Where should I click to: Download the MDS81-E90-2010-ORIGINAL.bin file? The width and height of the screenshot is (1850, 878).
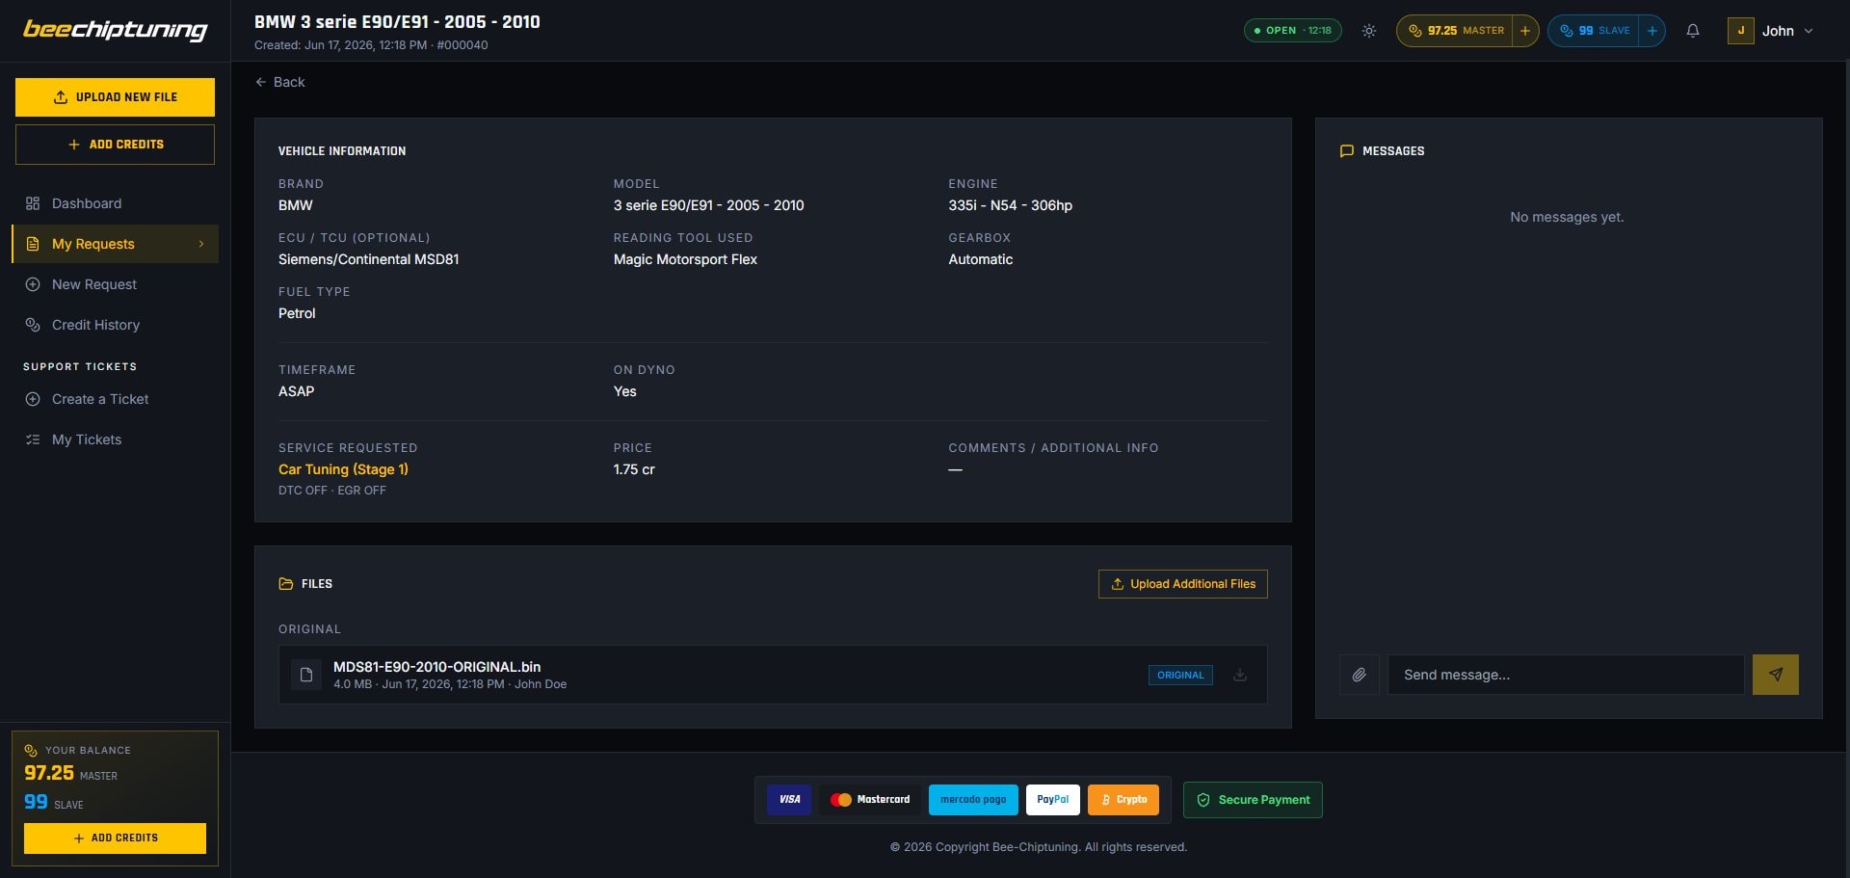[1240, 675]
